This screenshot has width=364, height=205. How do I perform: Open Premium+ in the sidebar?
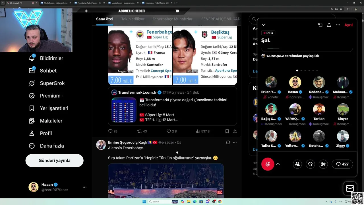click(x=46, y=96)
